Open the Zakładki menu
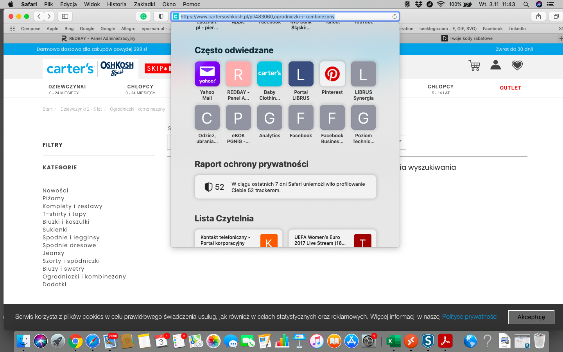 tap(144, 4)
